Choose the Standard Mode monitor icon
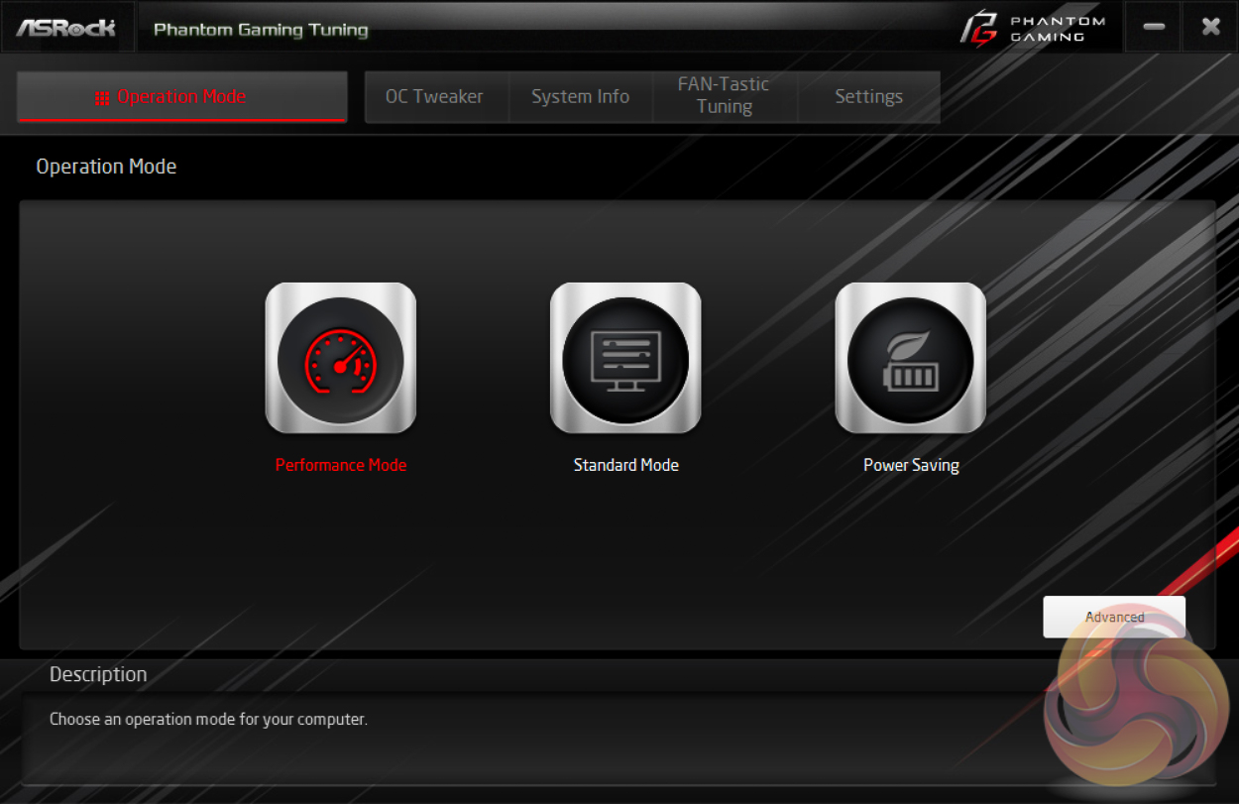This screenshot has height=804, width=1239. click(625, 358)
